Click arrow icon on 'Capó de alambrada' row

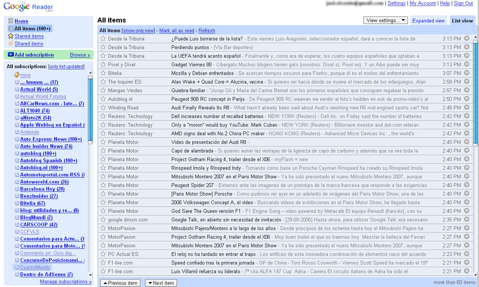click(x=466, y=150)
